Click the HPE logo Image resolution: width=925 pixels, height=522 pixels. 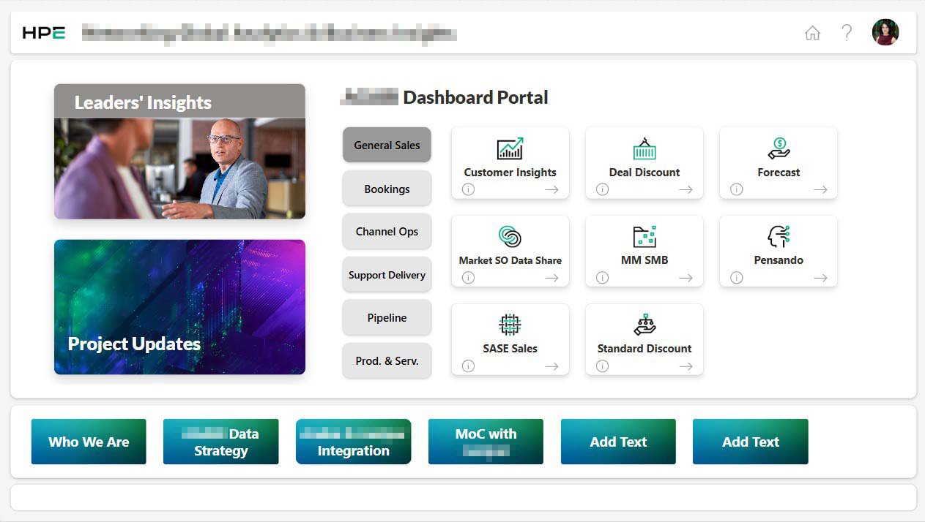coord(43,32)
